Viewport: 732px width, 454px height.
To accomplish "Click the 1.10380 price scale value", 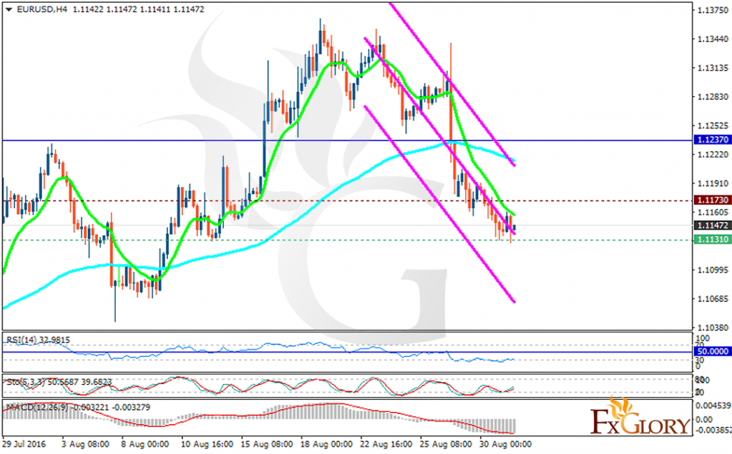I will pyautogui.click(x=713, y=328).
